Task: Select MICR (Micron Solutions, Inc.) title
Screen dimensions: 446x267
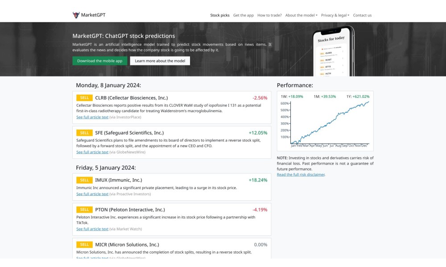Action: pos(127,245)
